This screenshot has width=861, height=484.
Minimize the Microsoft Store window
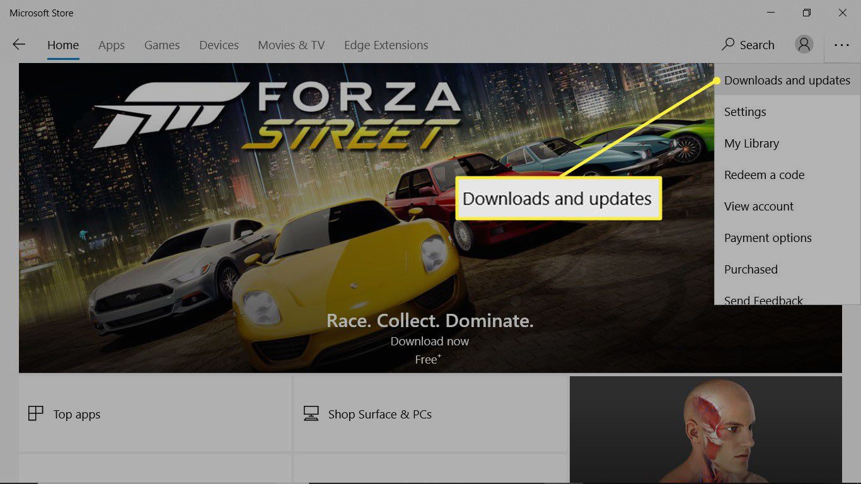coord(771,13)
